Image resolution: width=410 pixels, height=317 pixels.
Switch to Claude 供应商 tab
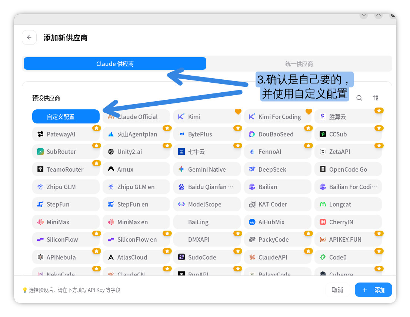[115, 64]
